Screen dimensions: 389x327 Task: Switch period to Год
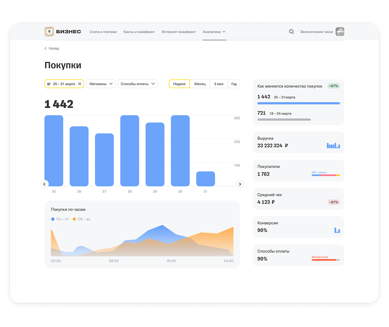tap(234, 84)
